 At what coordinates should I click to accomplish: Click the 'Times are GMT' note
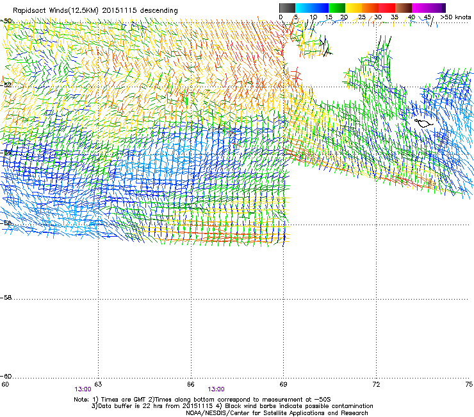pos(124,400)
